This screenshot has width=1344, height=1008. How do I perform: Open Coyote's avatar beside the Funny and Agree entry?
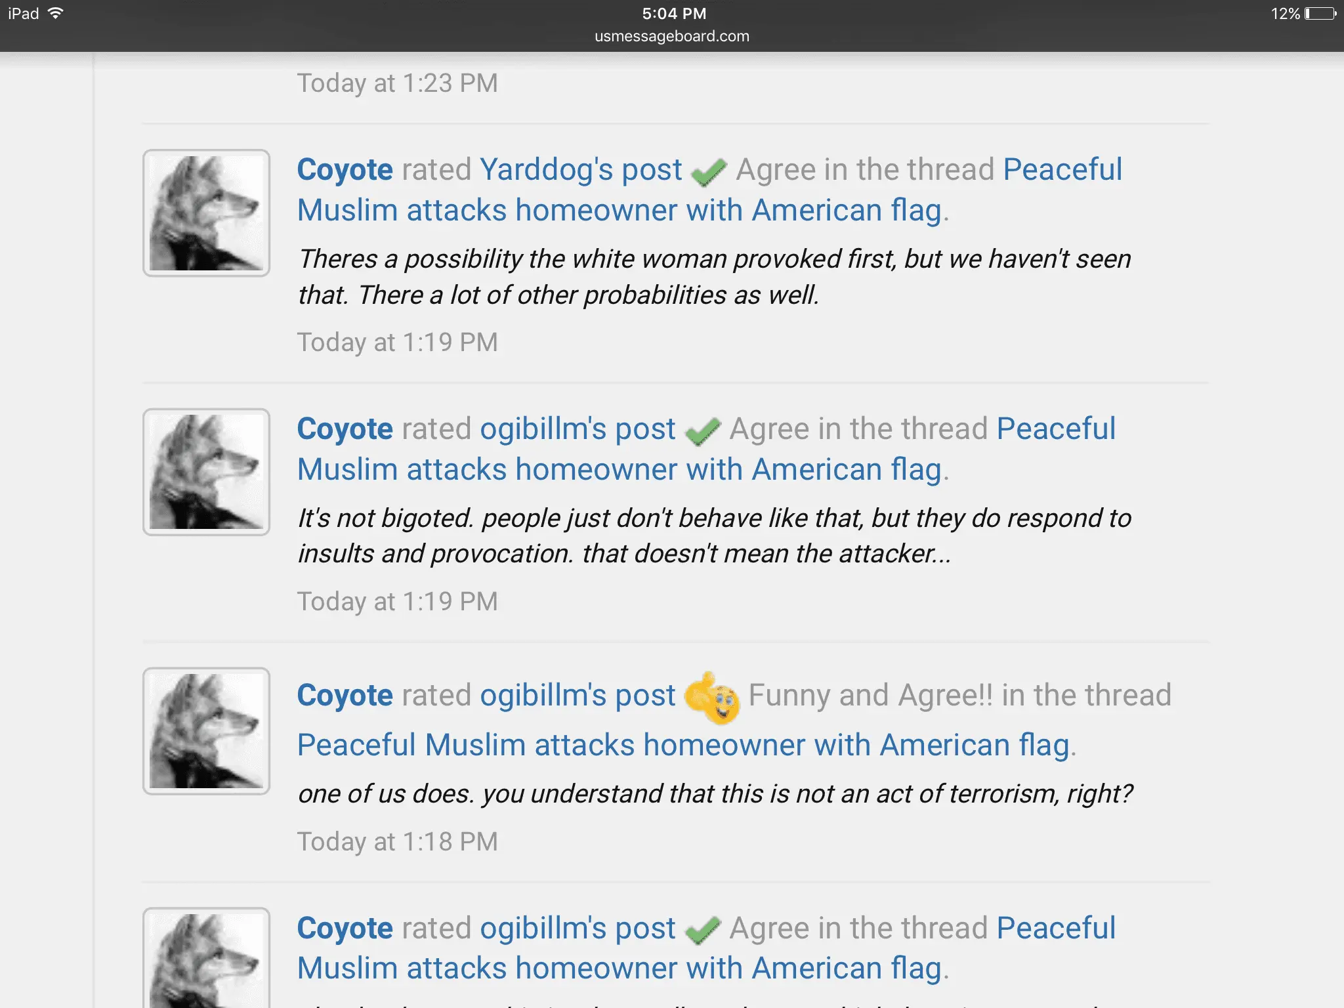pyautogui.click(x=206, y=731)
